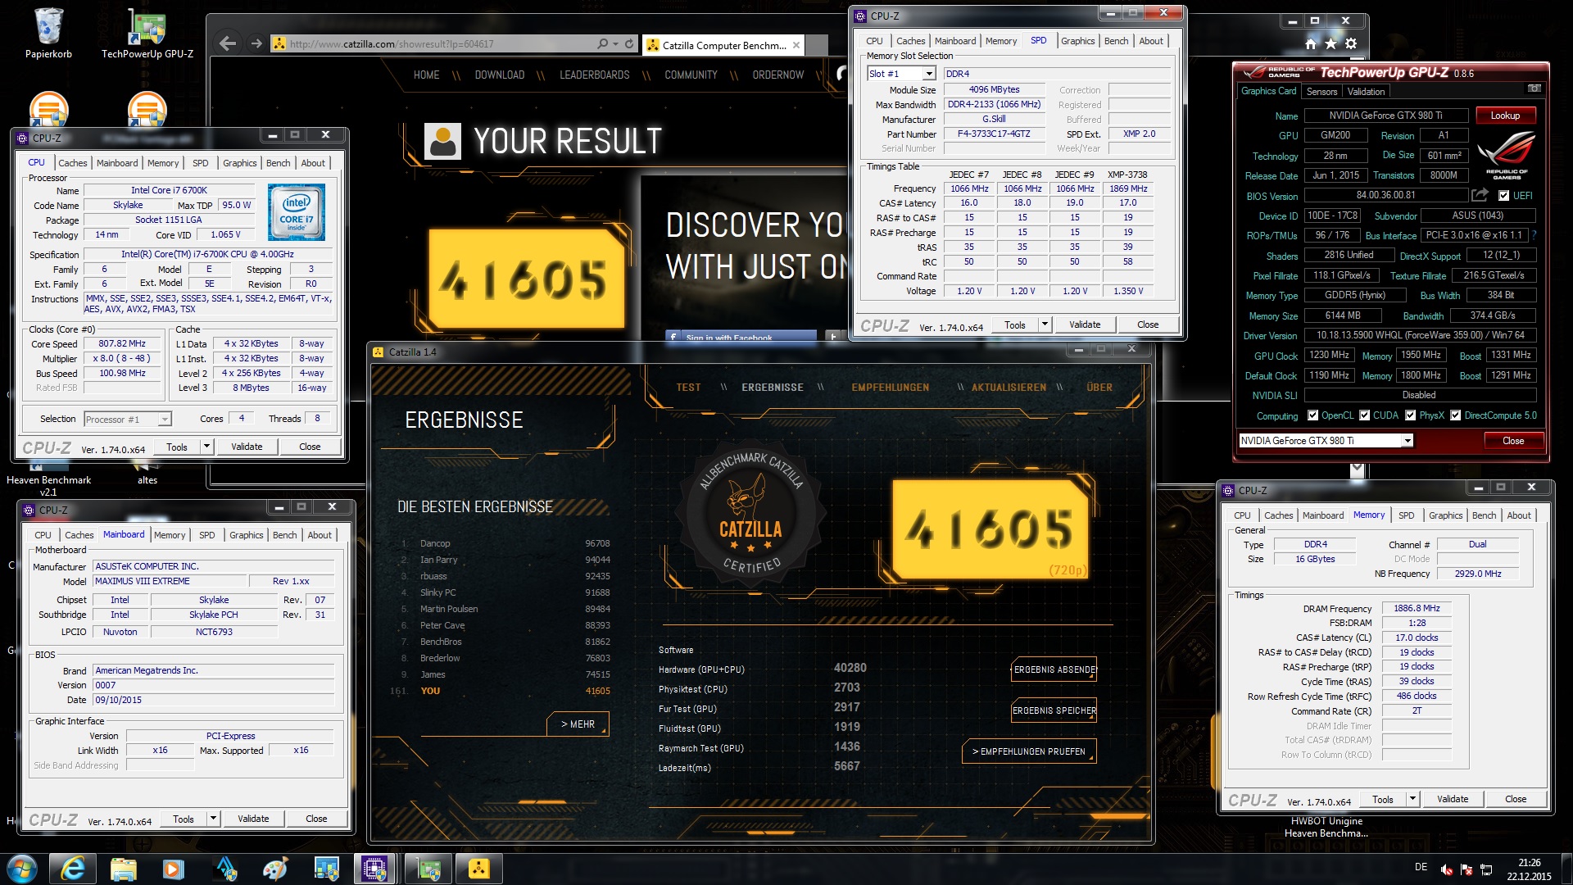Open the Bench tab in the SPD CPU-Z window
This screenshot has width=1573, height=885.
click(x=1116, y=41)
